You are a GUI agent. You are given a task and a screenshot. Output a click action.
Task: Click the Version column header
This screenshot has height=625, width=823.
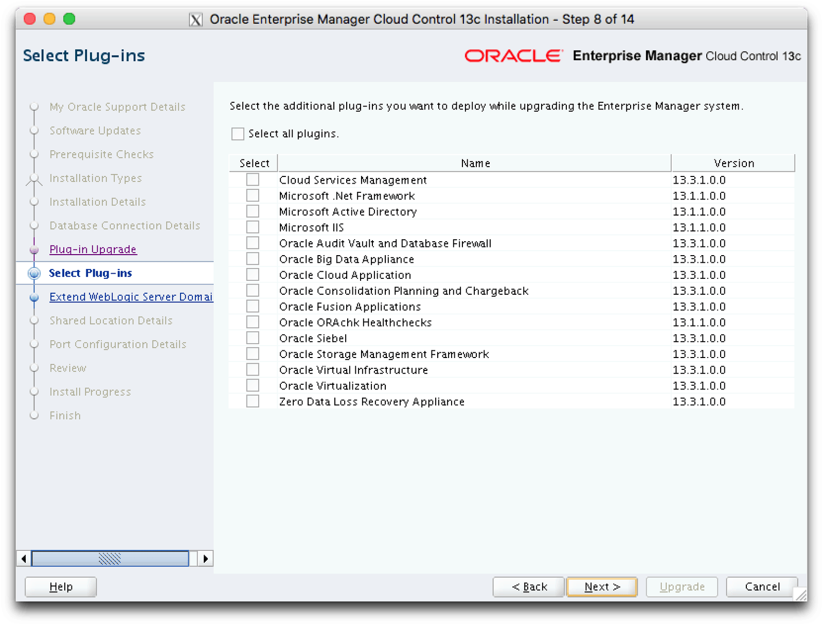[733, 164]
